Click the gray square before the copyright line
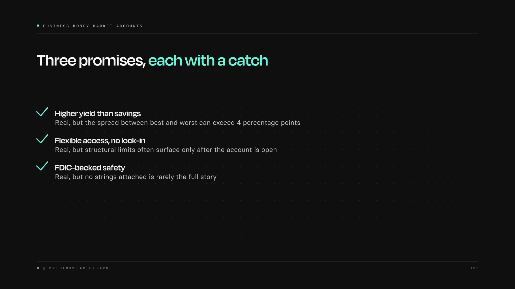This screenshot has height=289, width=515. tap(38, 268)
